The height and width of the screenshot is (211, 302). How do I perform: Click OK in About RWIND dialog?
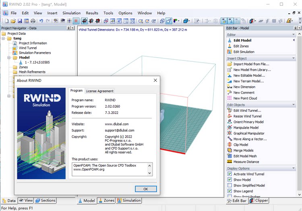pos(146,189)
